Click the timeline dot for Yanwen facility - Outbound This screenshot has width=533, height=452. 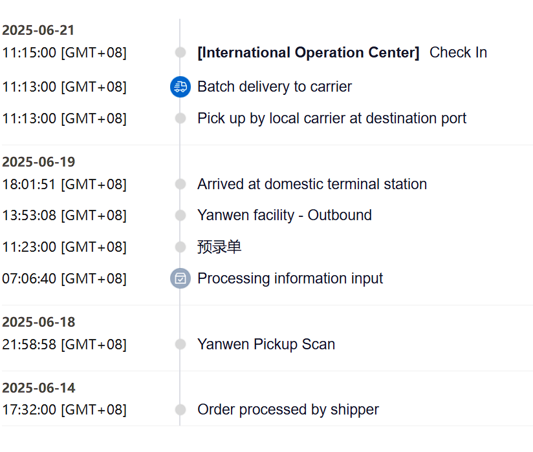(x=180, y=215)
